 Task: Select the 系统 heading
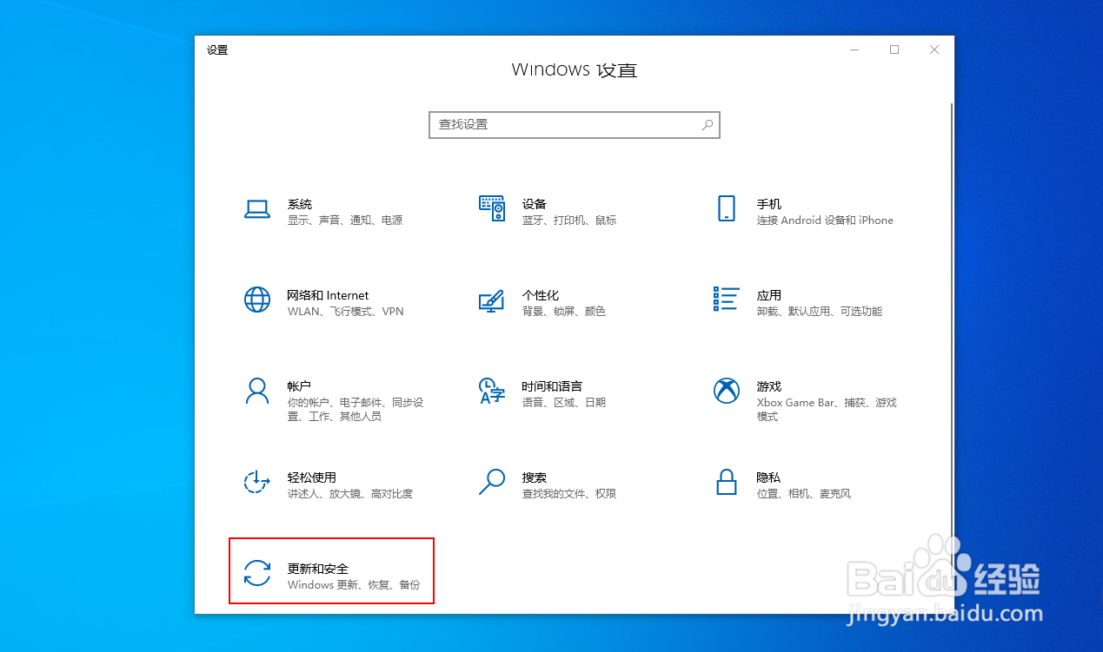(x=300, y=204)
